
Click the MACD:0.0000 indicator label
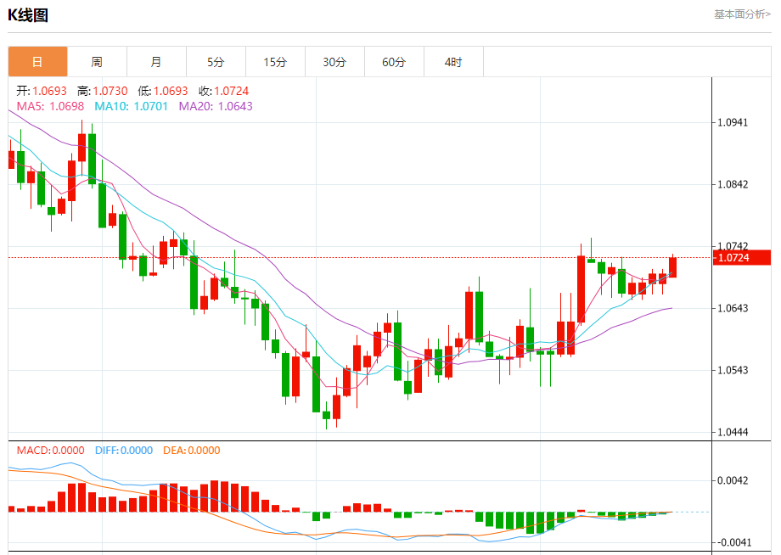[x=50, y=451]
